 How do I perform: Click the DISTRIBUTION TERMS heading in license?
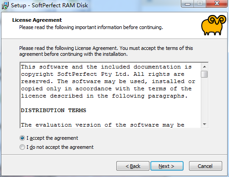[x=54, y=110]
